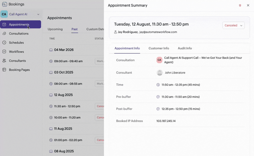Expand the Call Agent AI workspace switcher
This screenshot has width=254, height=156.
[38, 14]
